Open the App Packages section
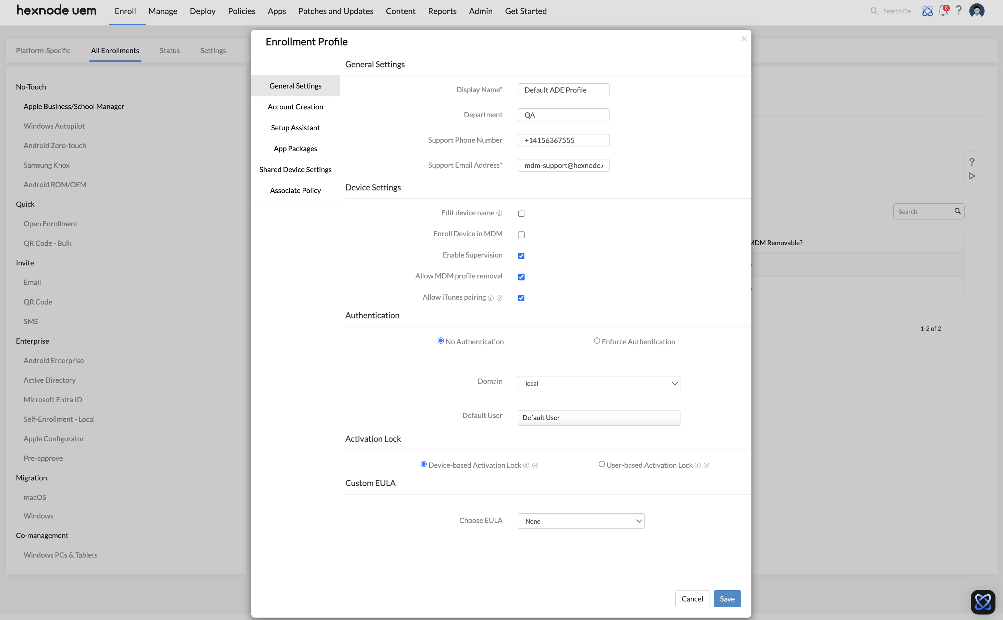1003x620 pixels. (x=295, y=148)
